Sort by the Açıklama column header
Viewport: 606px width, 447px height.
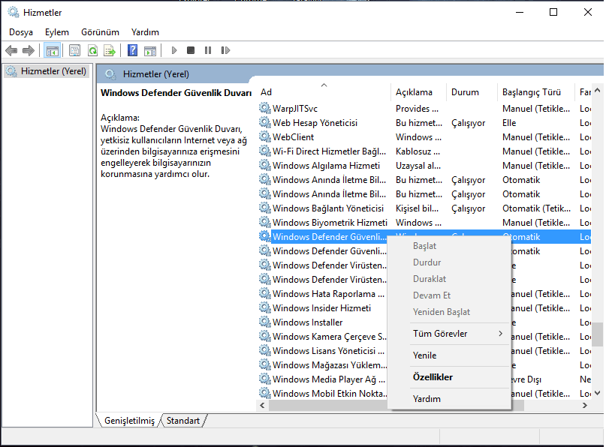pos(418,92)
